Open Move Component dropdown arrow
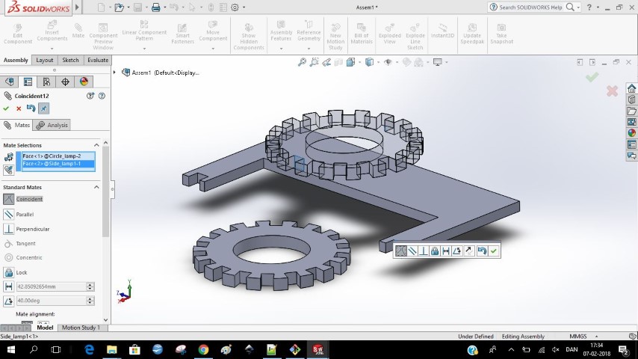Image resolution: width=638 pixels, height=359 pixels. [213, 49]
